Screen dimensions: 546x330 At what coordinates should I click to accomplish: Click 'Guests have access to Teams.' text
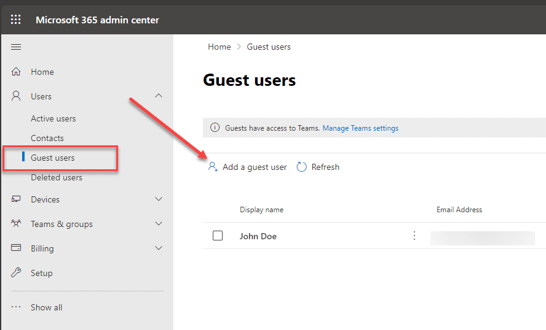point(272,128)
